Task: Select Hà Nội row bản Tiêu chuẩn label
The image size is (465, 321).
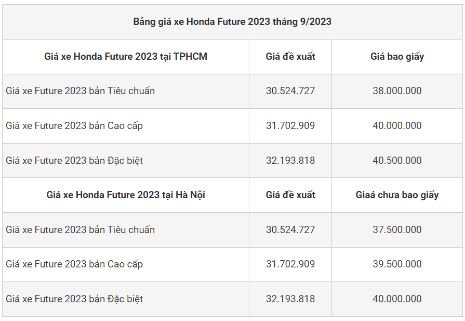Action: tap(81, 229)
